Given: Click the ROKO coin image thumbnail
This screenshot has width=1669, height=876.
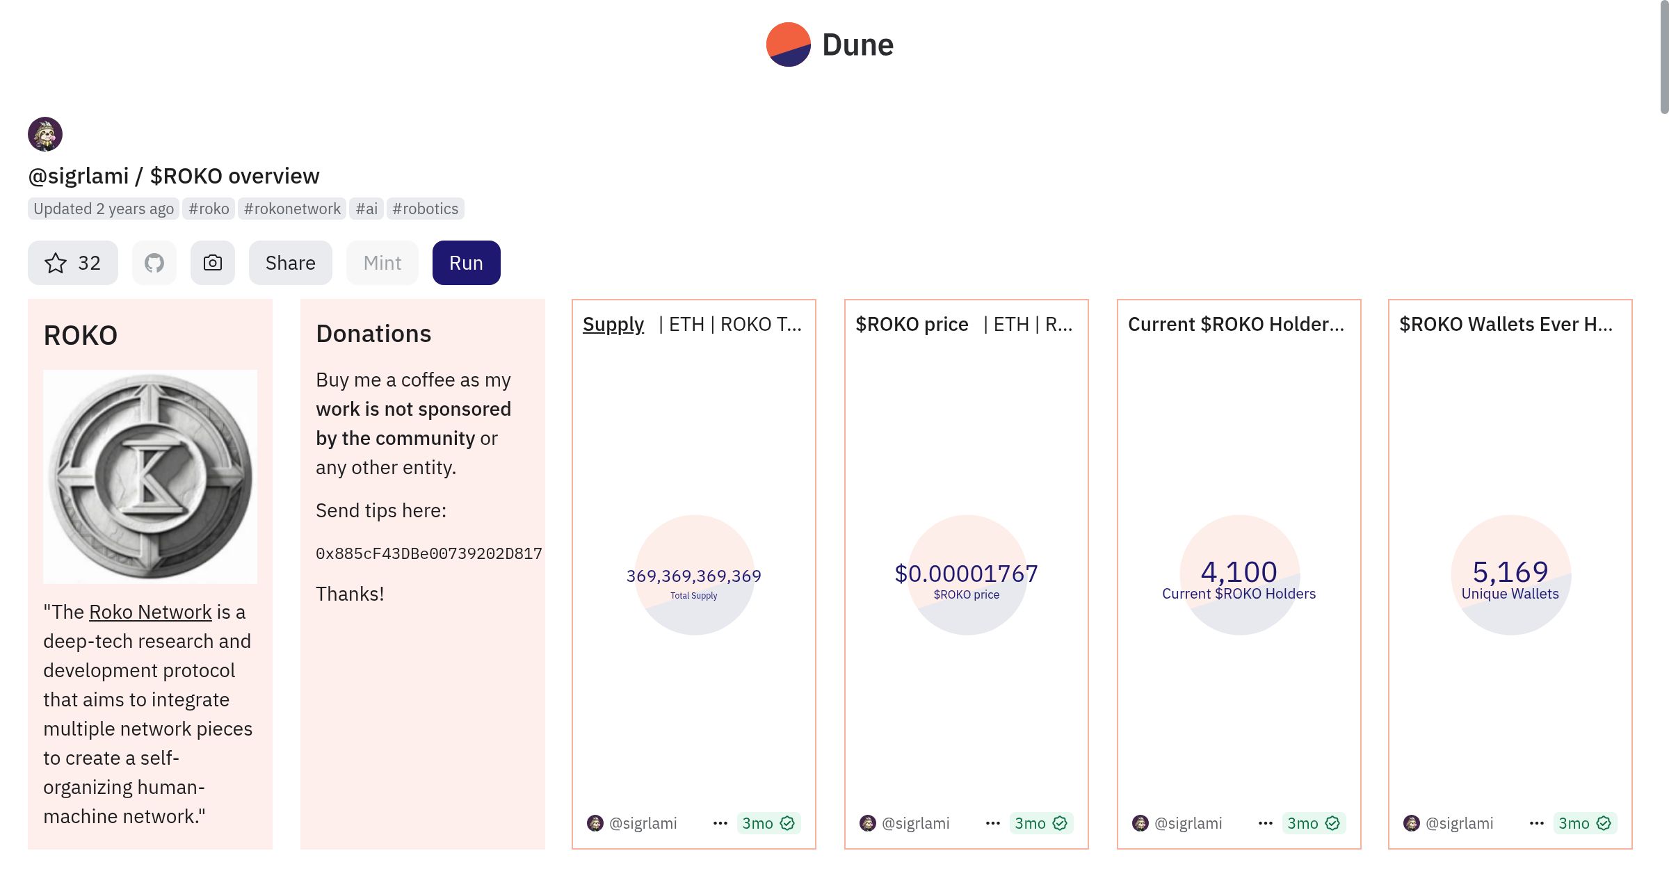Looking at the screenshot, I should pos(150,477).
